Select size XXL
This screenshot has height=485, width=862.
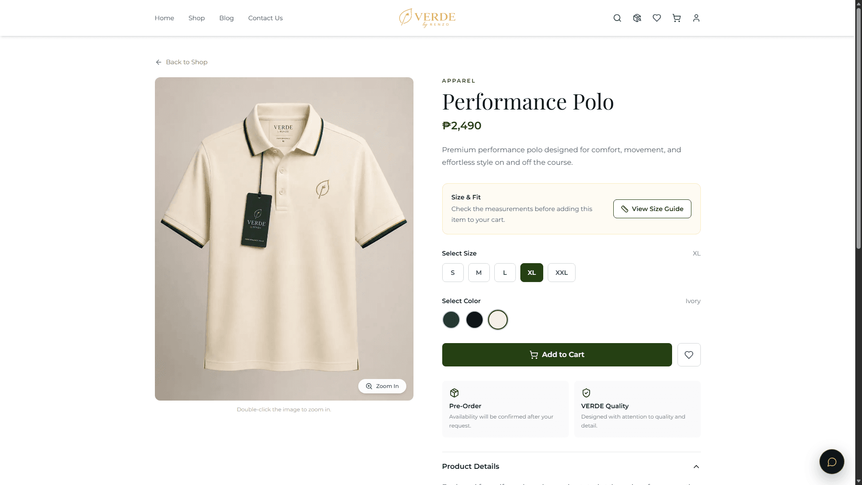[x=561, y=273]
